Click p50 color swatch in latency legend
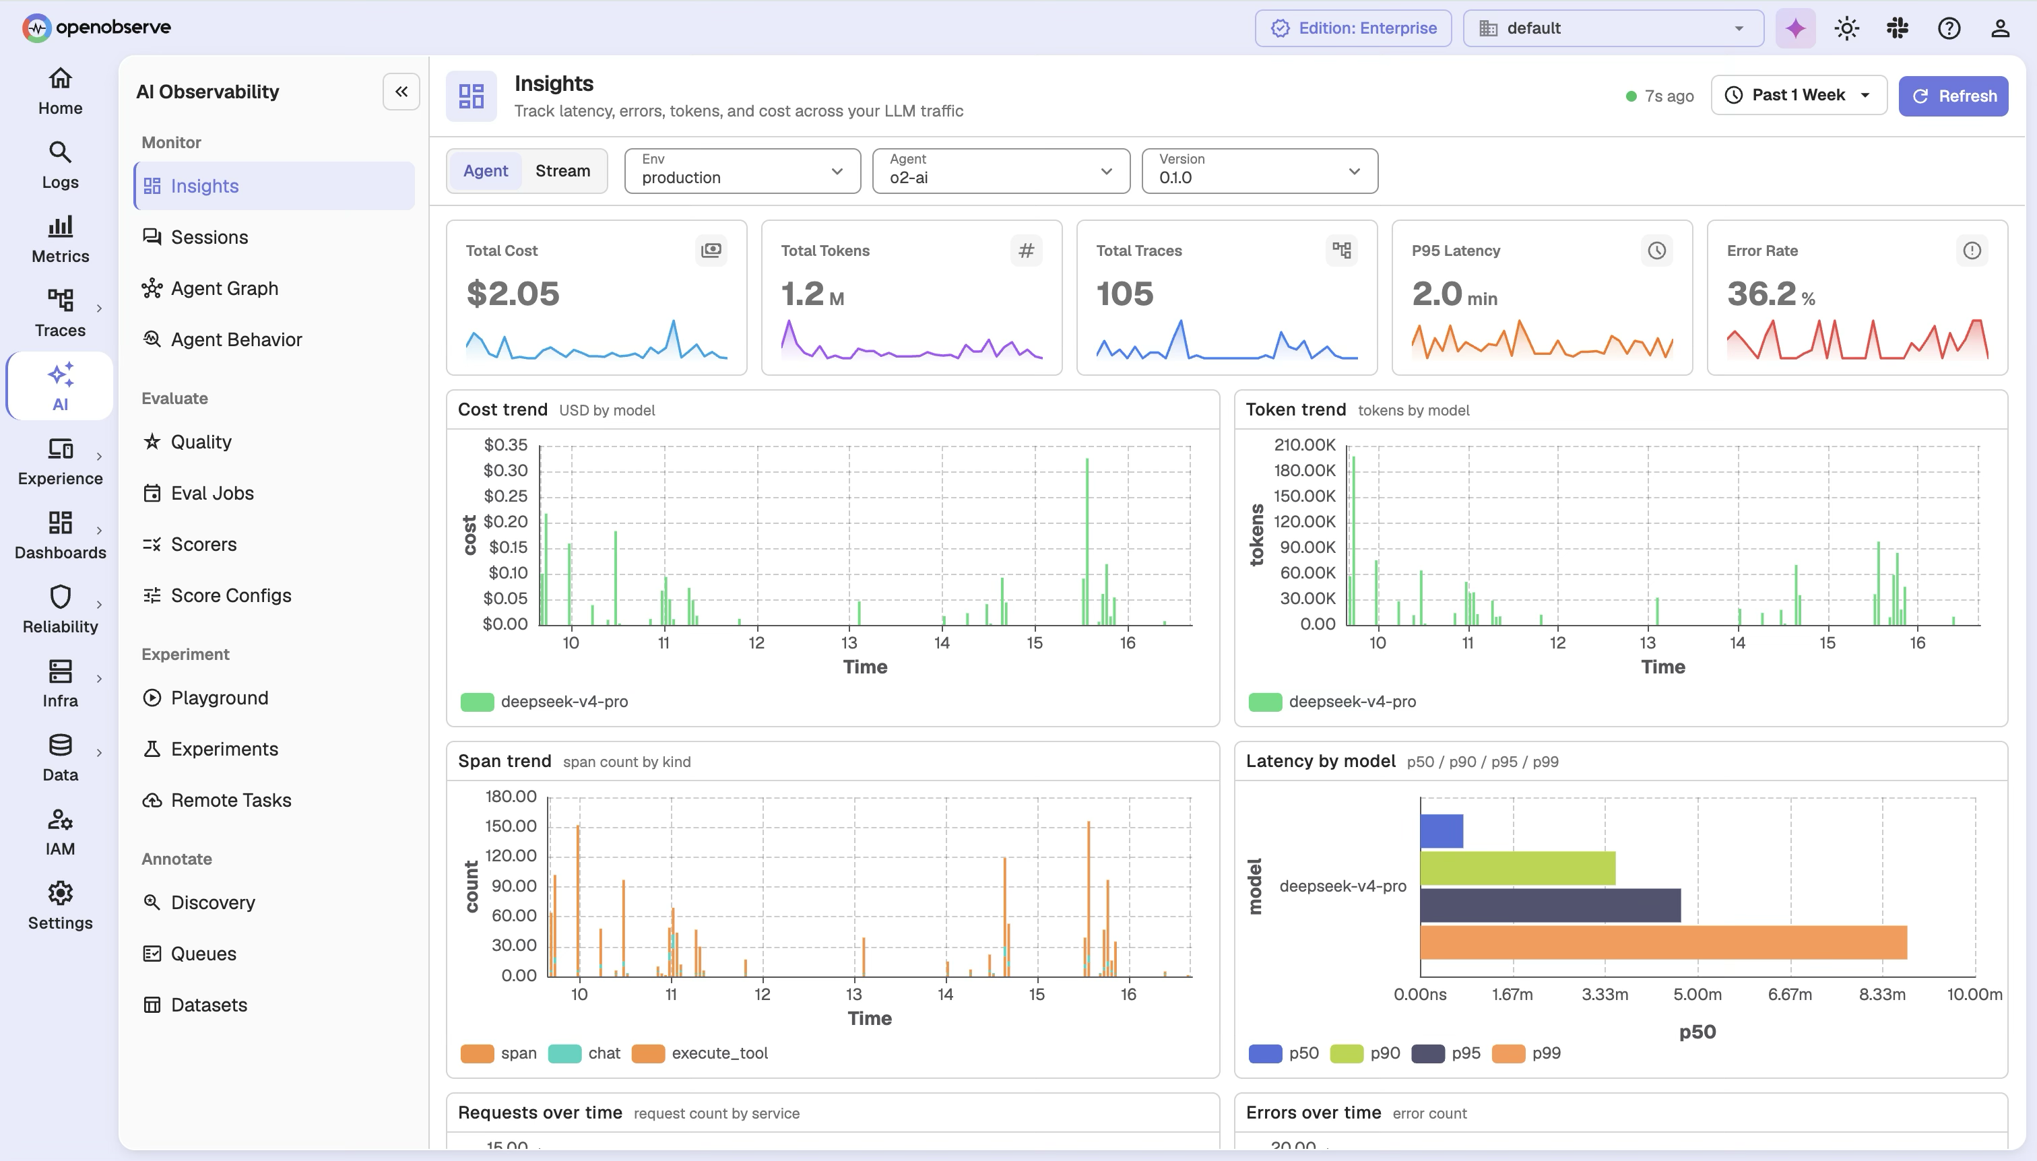2037x1161 pixels. tap(1265, 1053)
